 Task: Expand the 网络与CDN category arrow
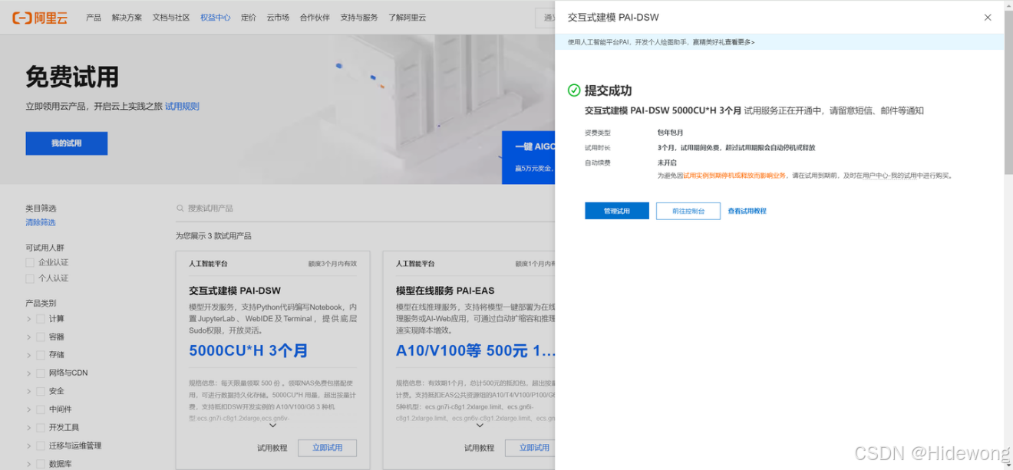point(29,373)
